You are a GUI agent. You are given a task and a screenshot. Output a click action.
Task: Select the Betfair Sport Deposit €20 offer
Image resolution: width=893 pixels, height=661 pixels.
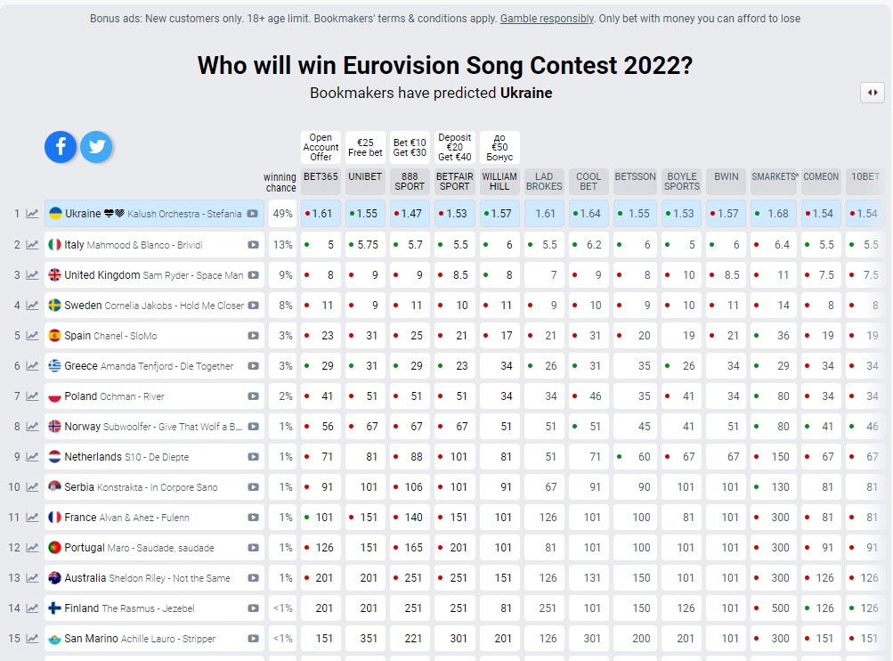(455, 147)
